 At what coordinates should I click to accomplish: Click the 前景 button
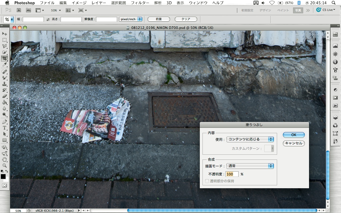[159, 19]
